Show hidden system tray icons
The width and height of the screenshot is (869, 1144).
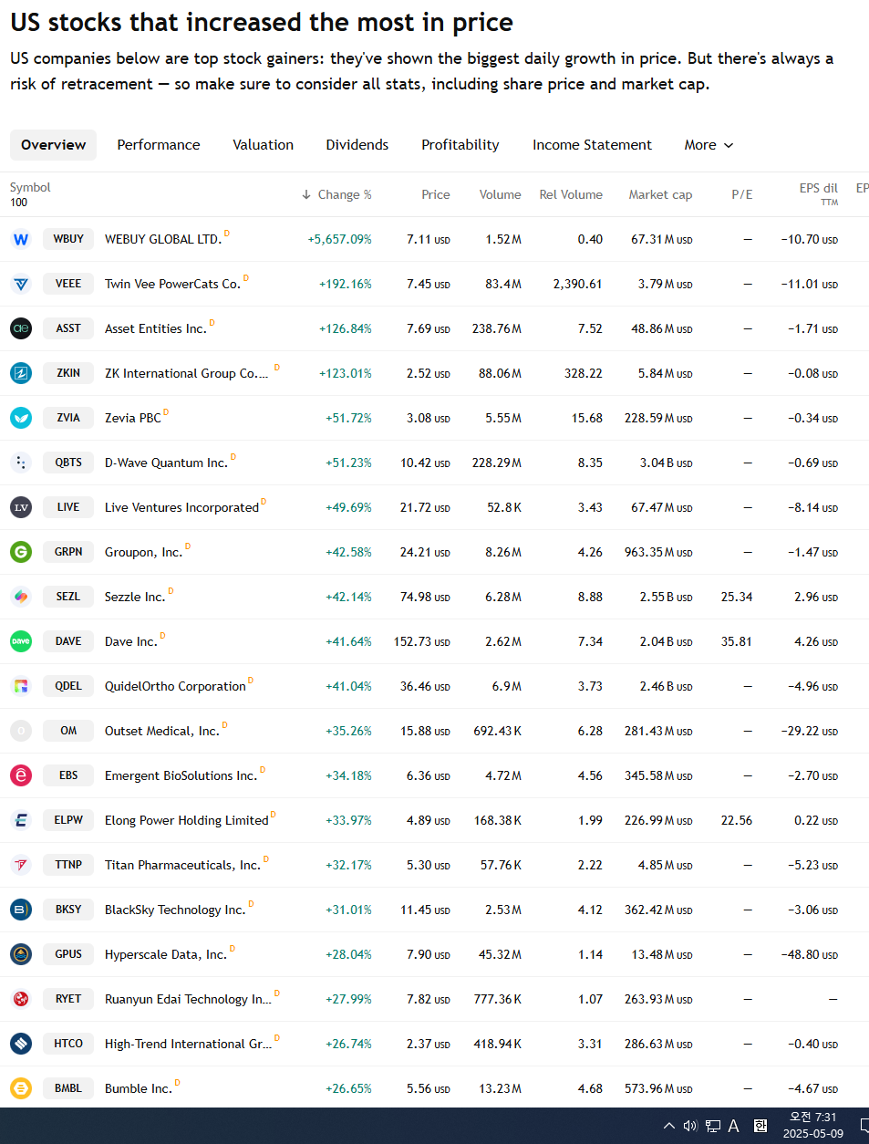[x=668, y=1126]
